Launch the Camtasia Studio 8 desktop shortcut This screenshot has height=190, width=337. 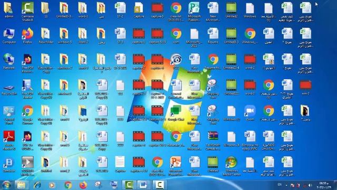tap(27, 11)
